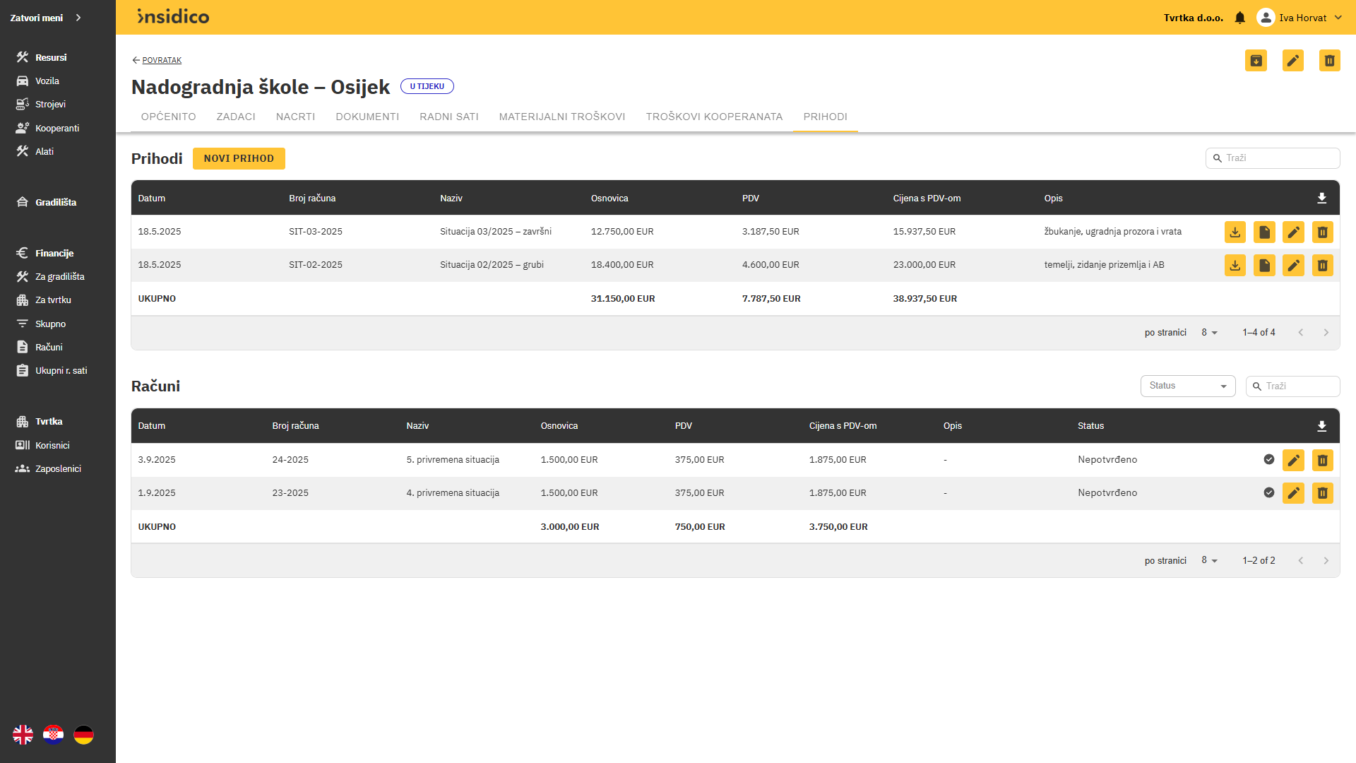This screenshot has height=763, width=1356.
Task: Open document icon for SIT-02-2025 row
Action: 1264,265
